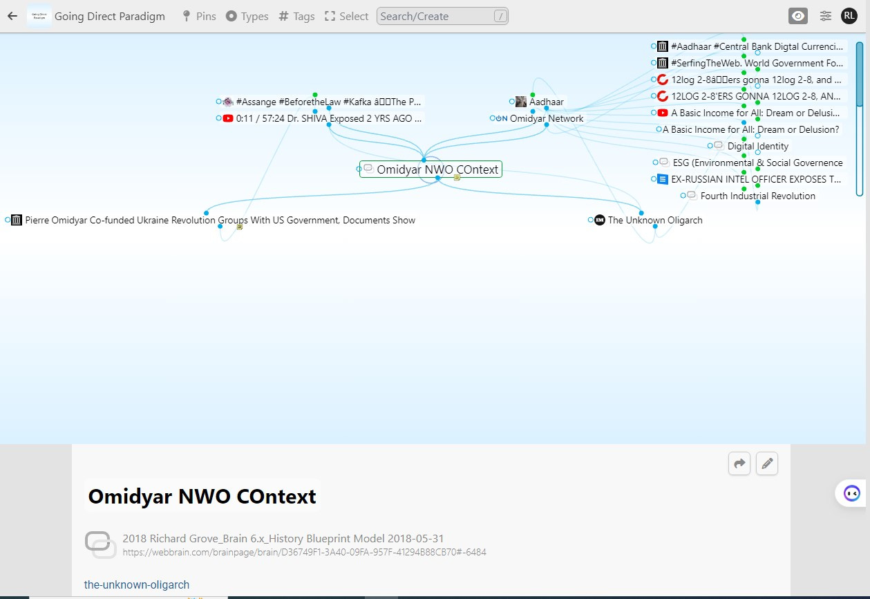Select ESG (Environmental & Social Governence thought
Image resolution: width=870 pixels, height=599 pixels.
coord(758,163)
